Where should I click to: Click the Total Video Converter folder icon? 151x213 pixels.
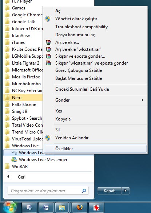pos(7,125)
